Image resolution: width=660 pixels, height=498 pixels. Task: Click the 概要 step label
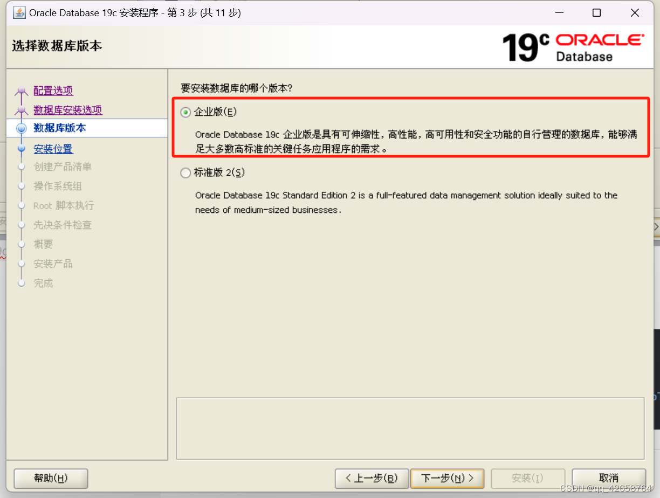click(x=43, y=245)
